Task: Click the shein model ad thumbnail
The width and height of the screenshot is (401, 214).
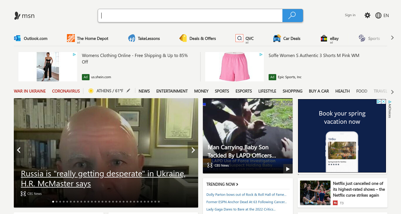Action: pyautogui.click(x=48, y=67)
